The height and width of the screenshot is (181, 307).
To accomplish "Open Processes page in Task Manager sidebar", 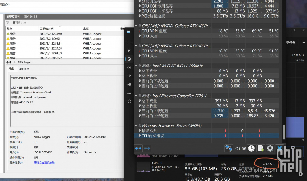I will (x=129, y=50).
